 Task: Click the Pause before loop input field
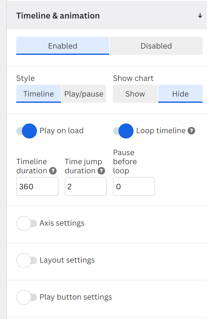pyautogui.click(x=134, y=186)
